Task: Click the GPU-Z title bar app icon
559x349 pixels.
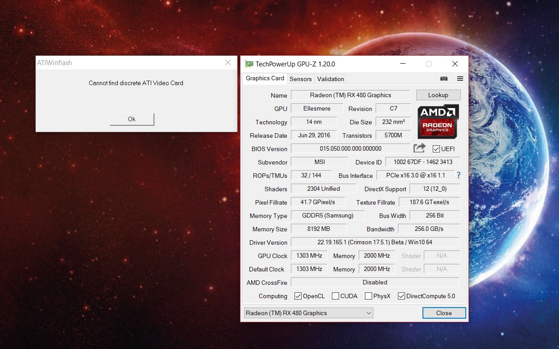Action: pyautogui.click(x=249, y=64)
